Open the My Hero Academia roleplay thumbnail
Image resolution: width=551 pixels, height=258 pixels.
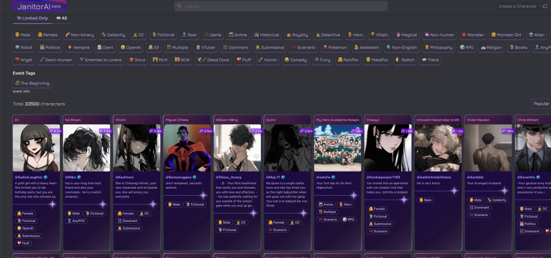[x=339, y=148]
